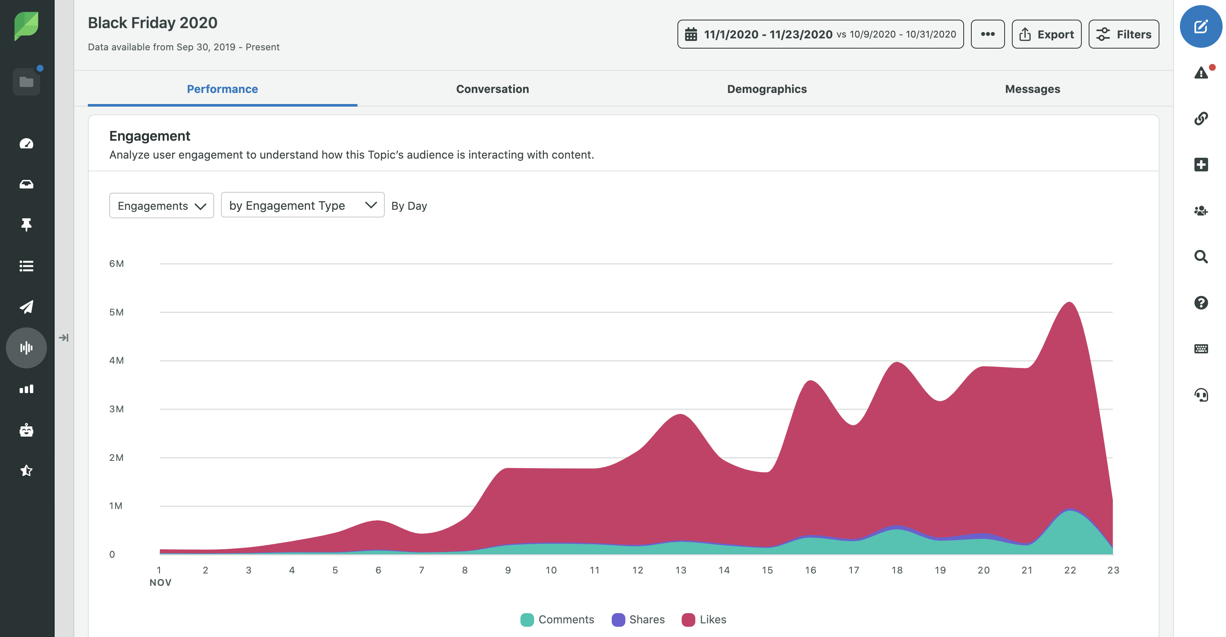Open the Filters button
The height and width of the screenshot is (637, 1226).
tap(1123, 34)
